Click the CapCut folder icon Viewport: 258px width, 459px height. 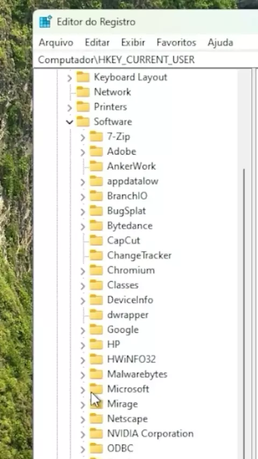pos(96,241)
